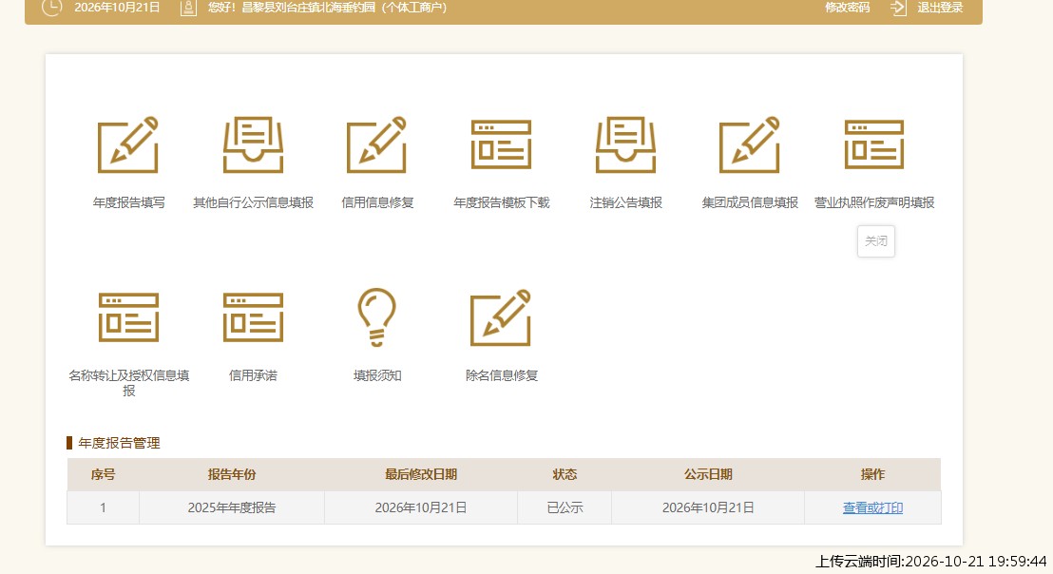Open the 年度报告模板下载 icon

click(x=501, y=144)
